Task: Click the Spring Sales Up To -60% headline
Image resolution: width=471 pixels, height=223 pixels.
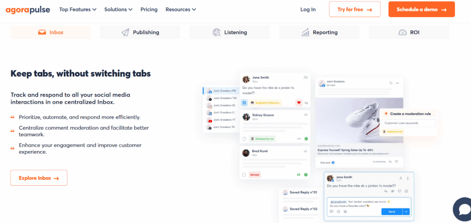Action: pyautogui.click(x=345, y=149)
